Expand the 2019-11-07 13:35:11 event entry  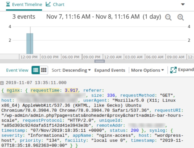point(2,83)
